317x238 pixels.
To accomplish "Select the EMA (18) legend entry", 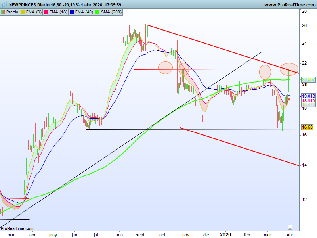I will [55, 12].
